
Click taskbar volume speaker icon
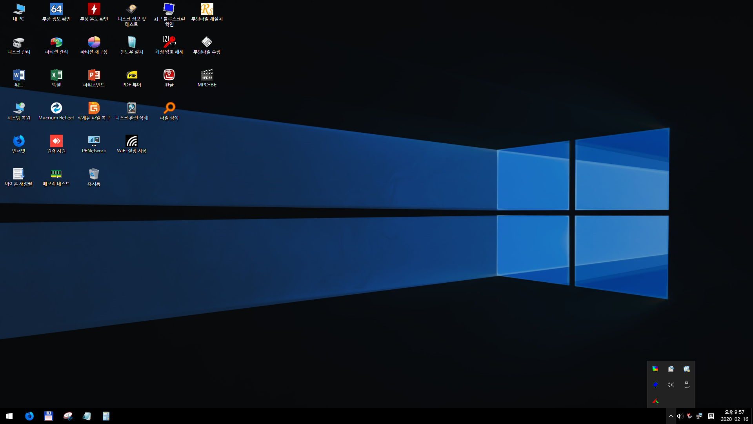(680, 416)
